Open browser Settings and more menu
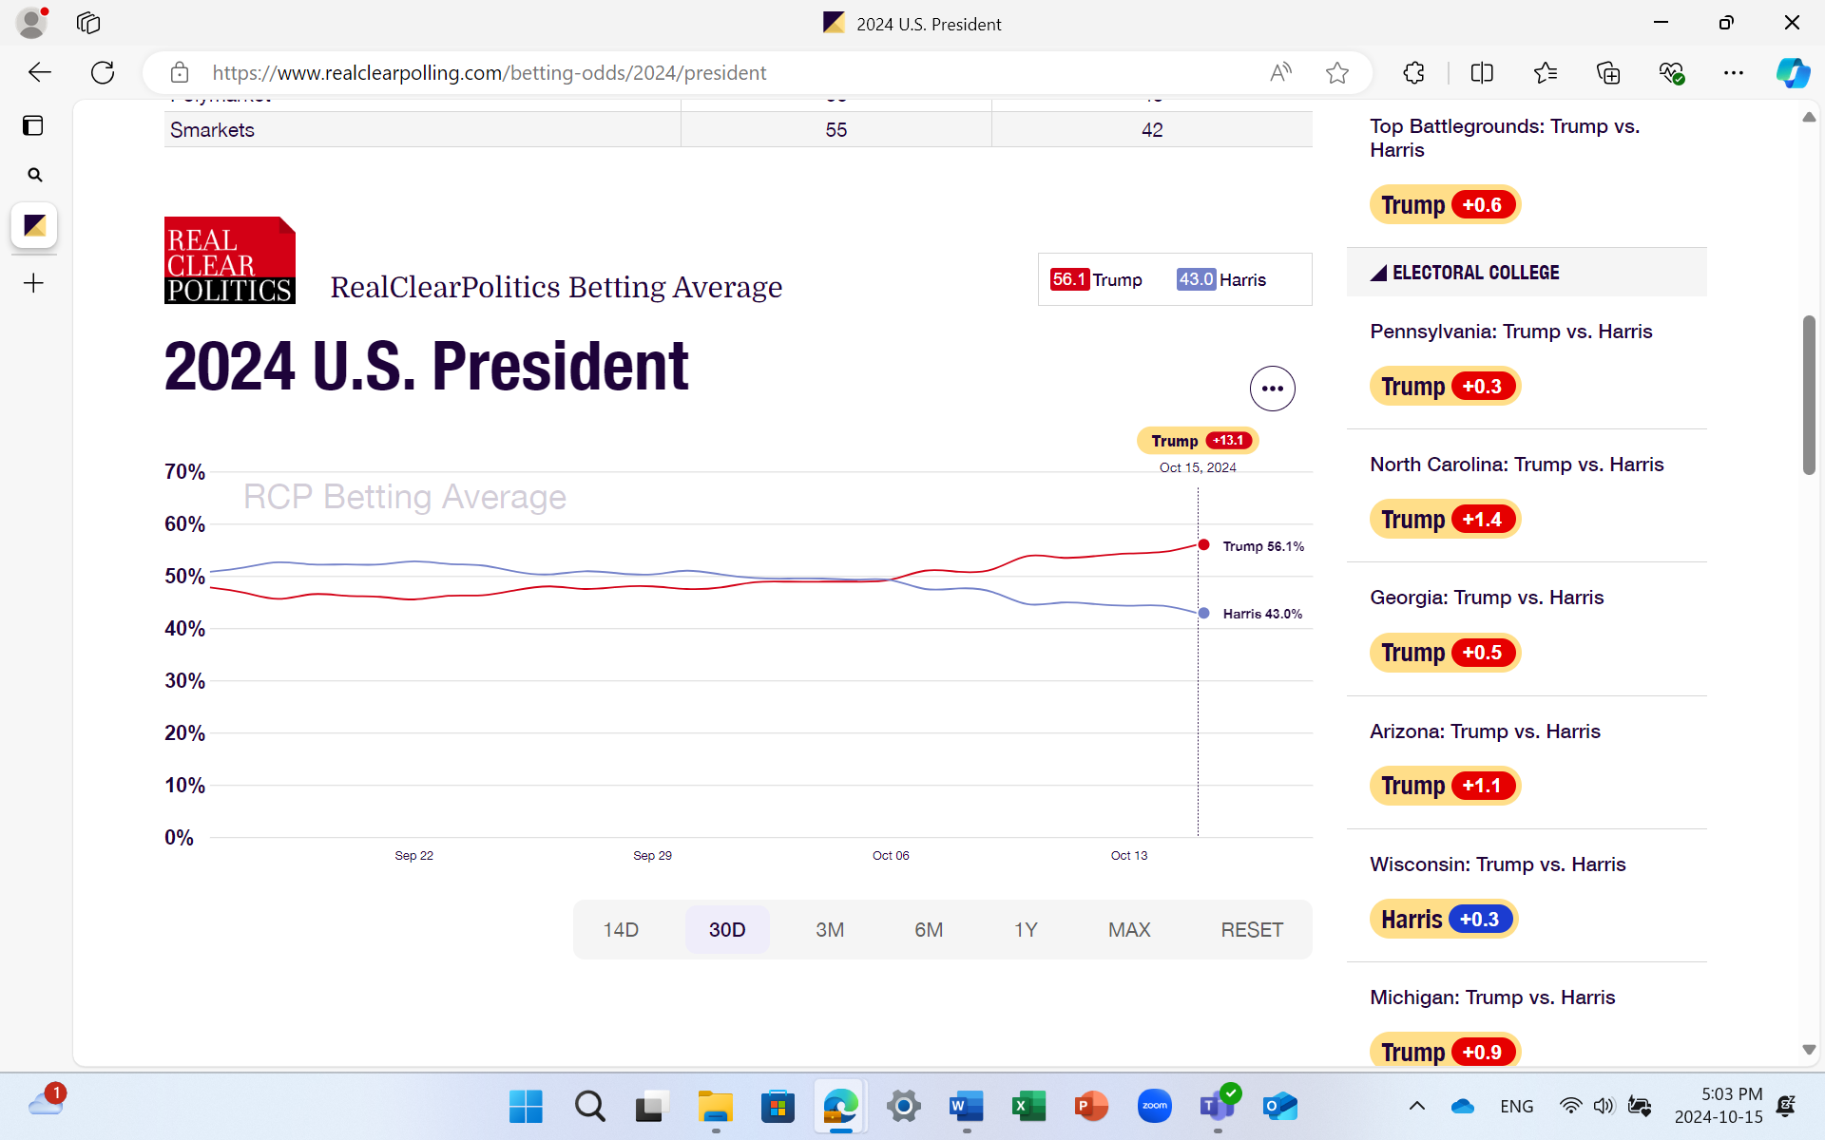Image resolution: width=1825 pixels, height=1140 pixels. 1733,73
